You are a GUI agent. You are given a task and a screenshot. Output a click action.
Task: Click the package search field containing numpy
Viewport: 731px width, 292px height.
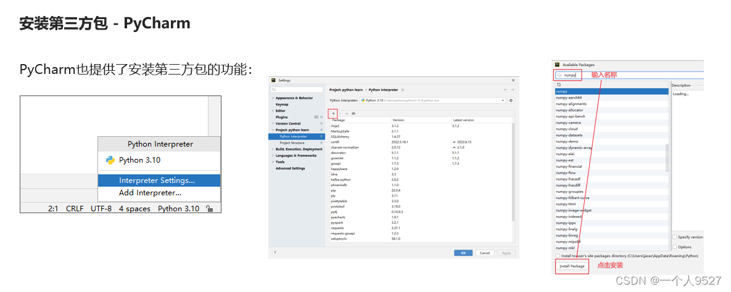629,75
